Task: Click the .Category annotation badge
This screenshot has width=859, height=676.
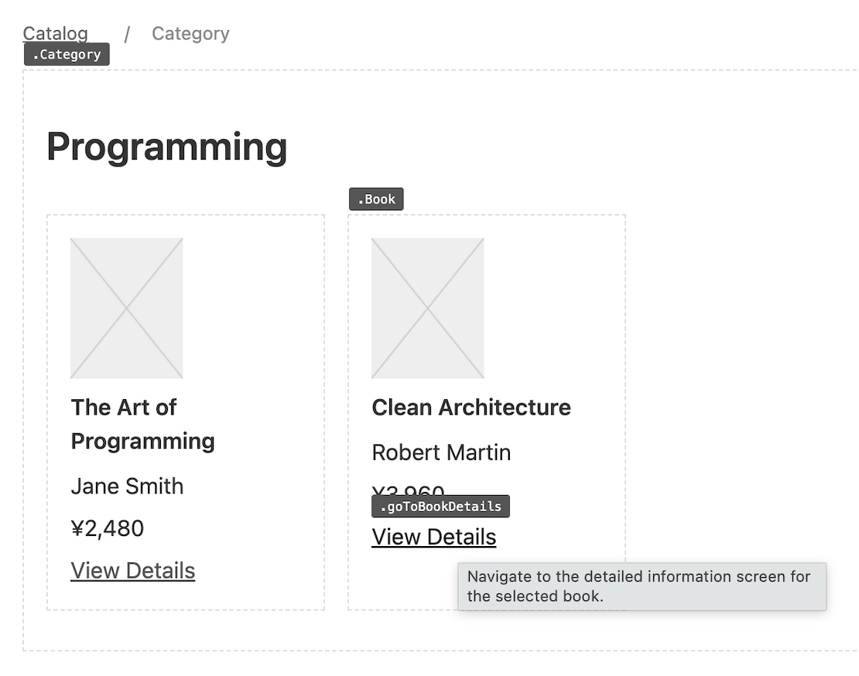Action: [x=67, y=54]
